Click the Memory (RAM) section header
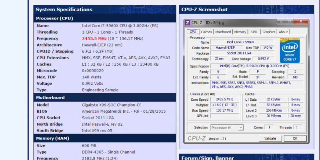 coord(105,138)
